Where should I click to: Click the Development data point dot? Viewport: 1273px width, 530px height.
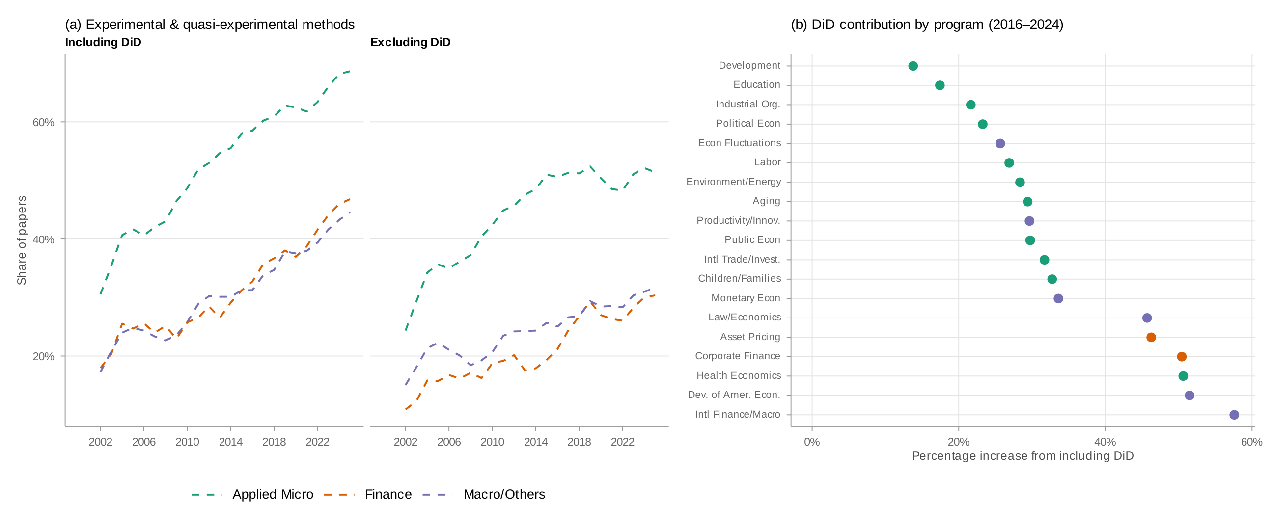click(x=913, y=66)
